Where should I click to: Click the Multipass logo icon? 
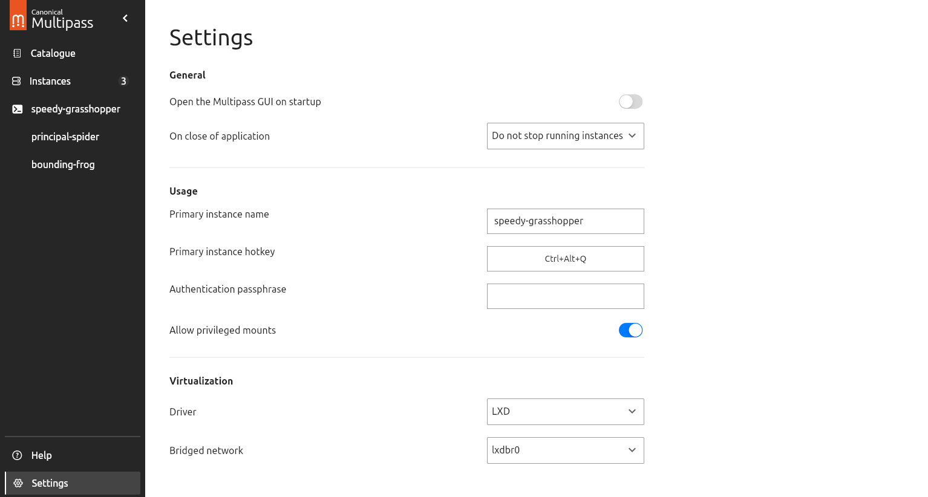click(18, 16)
